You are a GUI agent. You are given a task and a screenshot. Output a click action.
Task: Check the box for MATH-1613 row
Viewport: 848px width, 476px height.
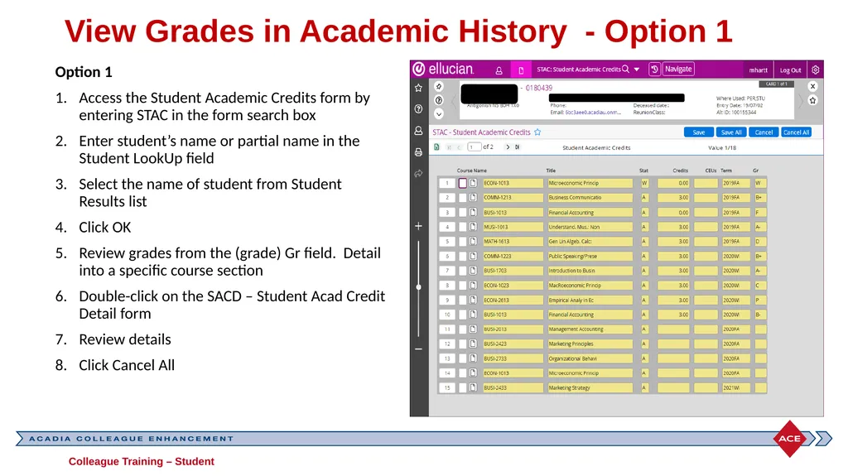pyautogui.click(x=462, y=242)
